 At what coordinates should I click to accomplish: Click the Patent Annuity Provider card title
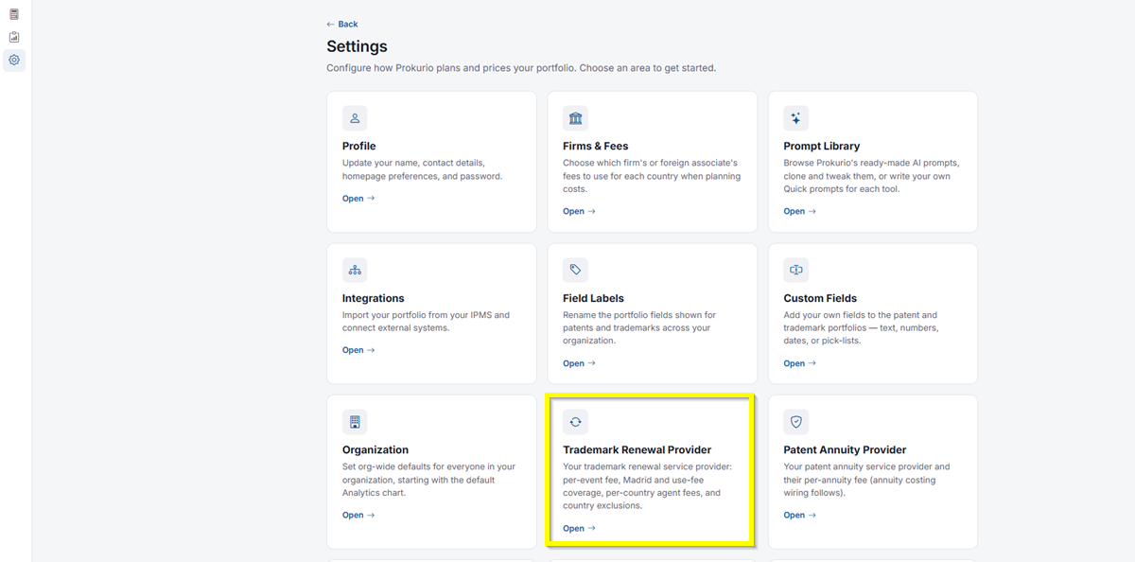click(x=846, y=449)
